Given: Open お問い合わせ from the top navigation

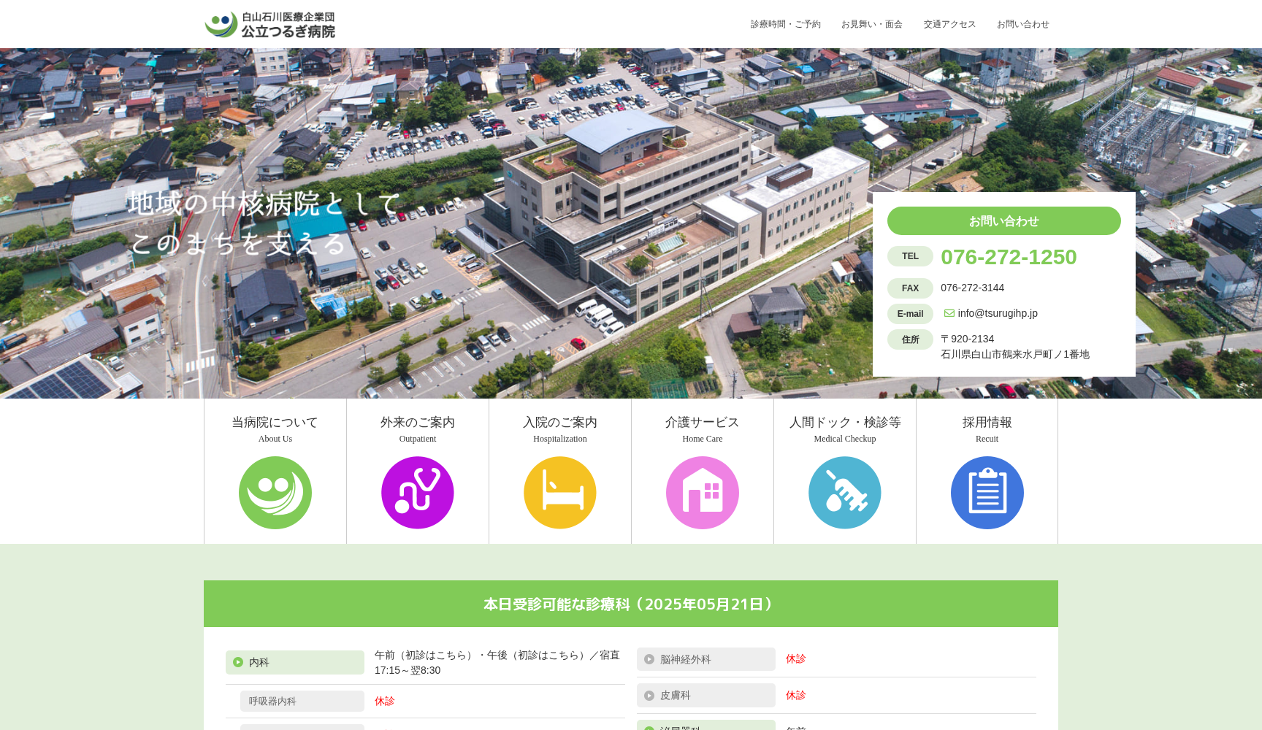Looking at the screenshot, I should pyautogui.click(x=1023, y=24).
